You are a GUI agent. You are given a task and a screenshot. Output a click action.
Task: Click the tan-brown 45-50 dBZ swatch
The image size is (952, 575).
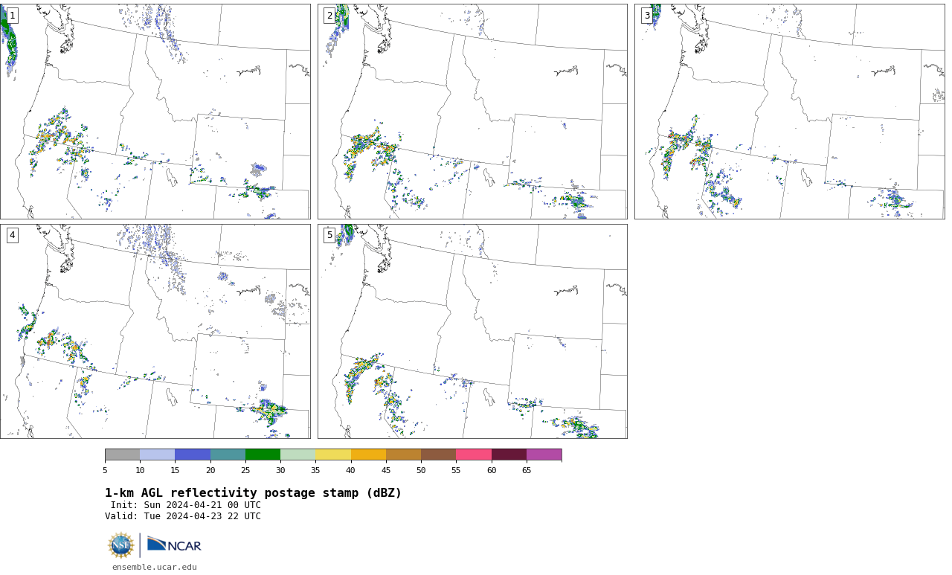pos(403,454)
